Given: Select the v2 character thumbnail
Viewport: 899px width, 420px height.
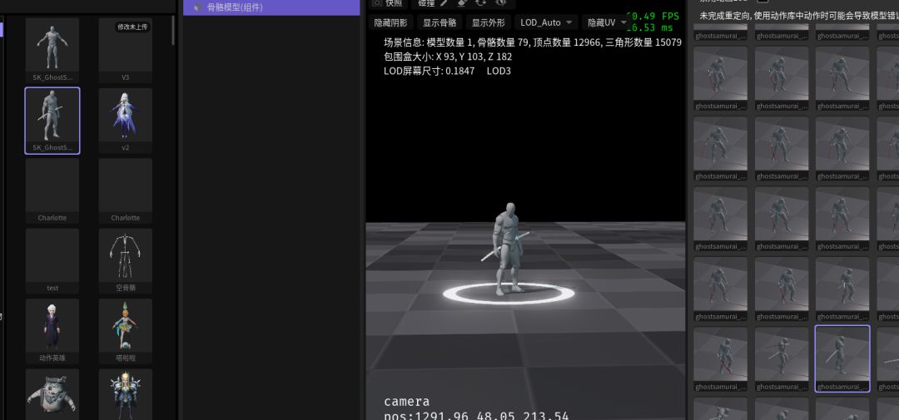Looking at the screenshot, I should pyautogui.click(x=126, y=121).
